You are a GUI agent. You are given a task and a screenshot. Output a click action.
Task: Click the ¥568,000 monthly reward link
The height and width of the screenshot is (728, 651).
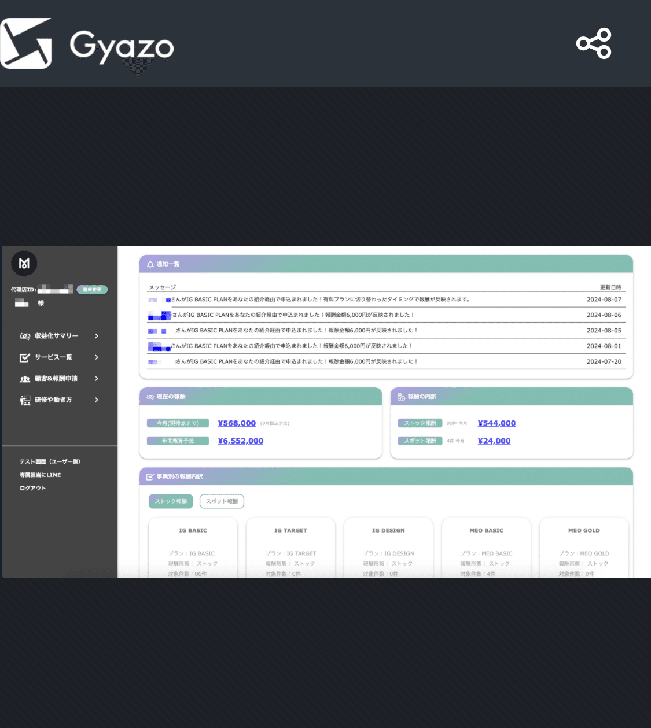tap(237, 423)
